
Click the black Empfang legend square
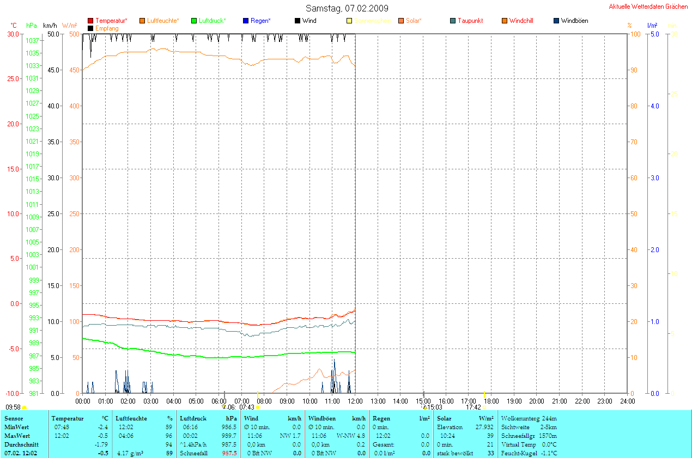click(x=90, y=28)
